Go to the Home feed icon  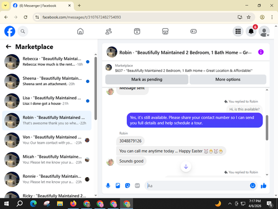coord(80,31)
